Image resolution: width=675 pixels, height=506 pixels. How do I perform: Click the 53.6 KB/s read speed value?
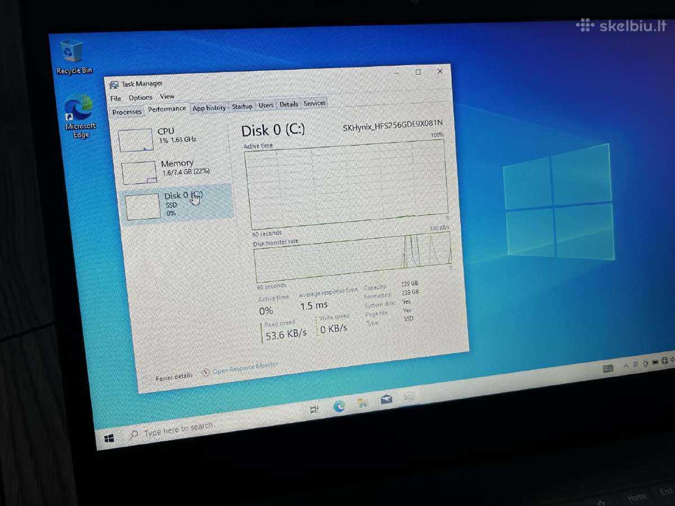click(x=286, y=333)
